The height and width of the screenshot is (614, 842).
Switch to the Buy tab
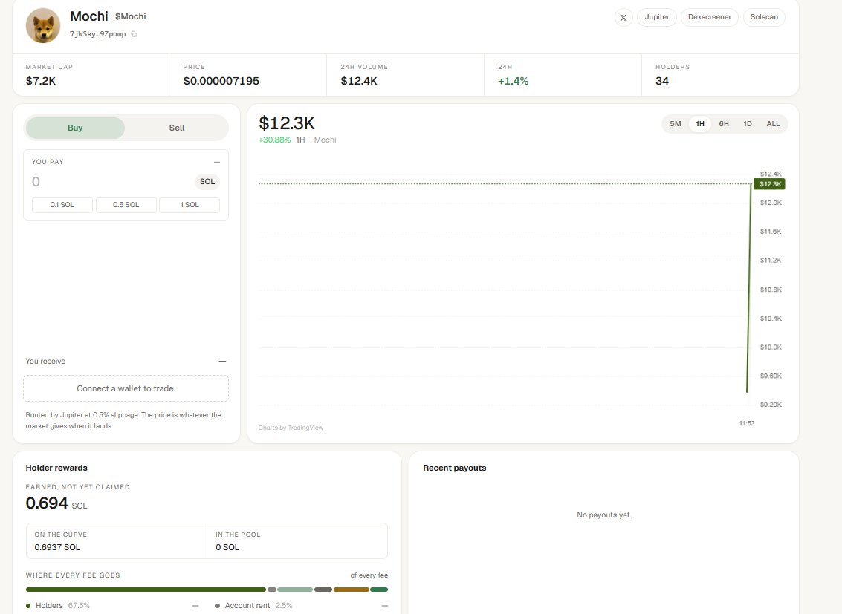point(75,128)
